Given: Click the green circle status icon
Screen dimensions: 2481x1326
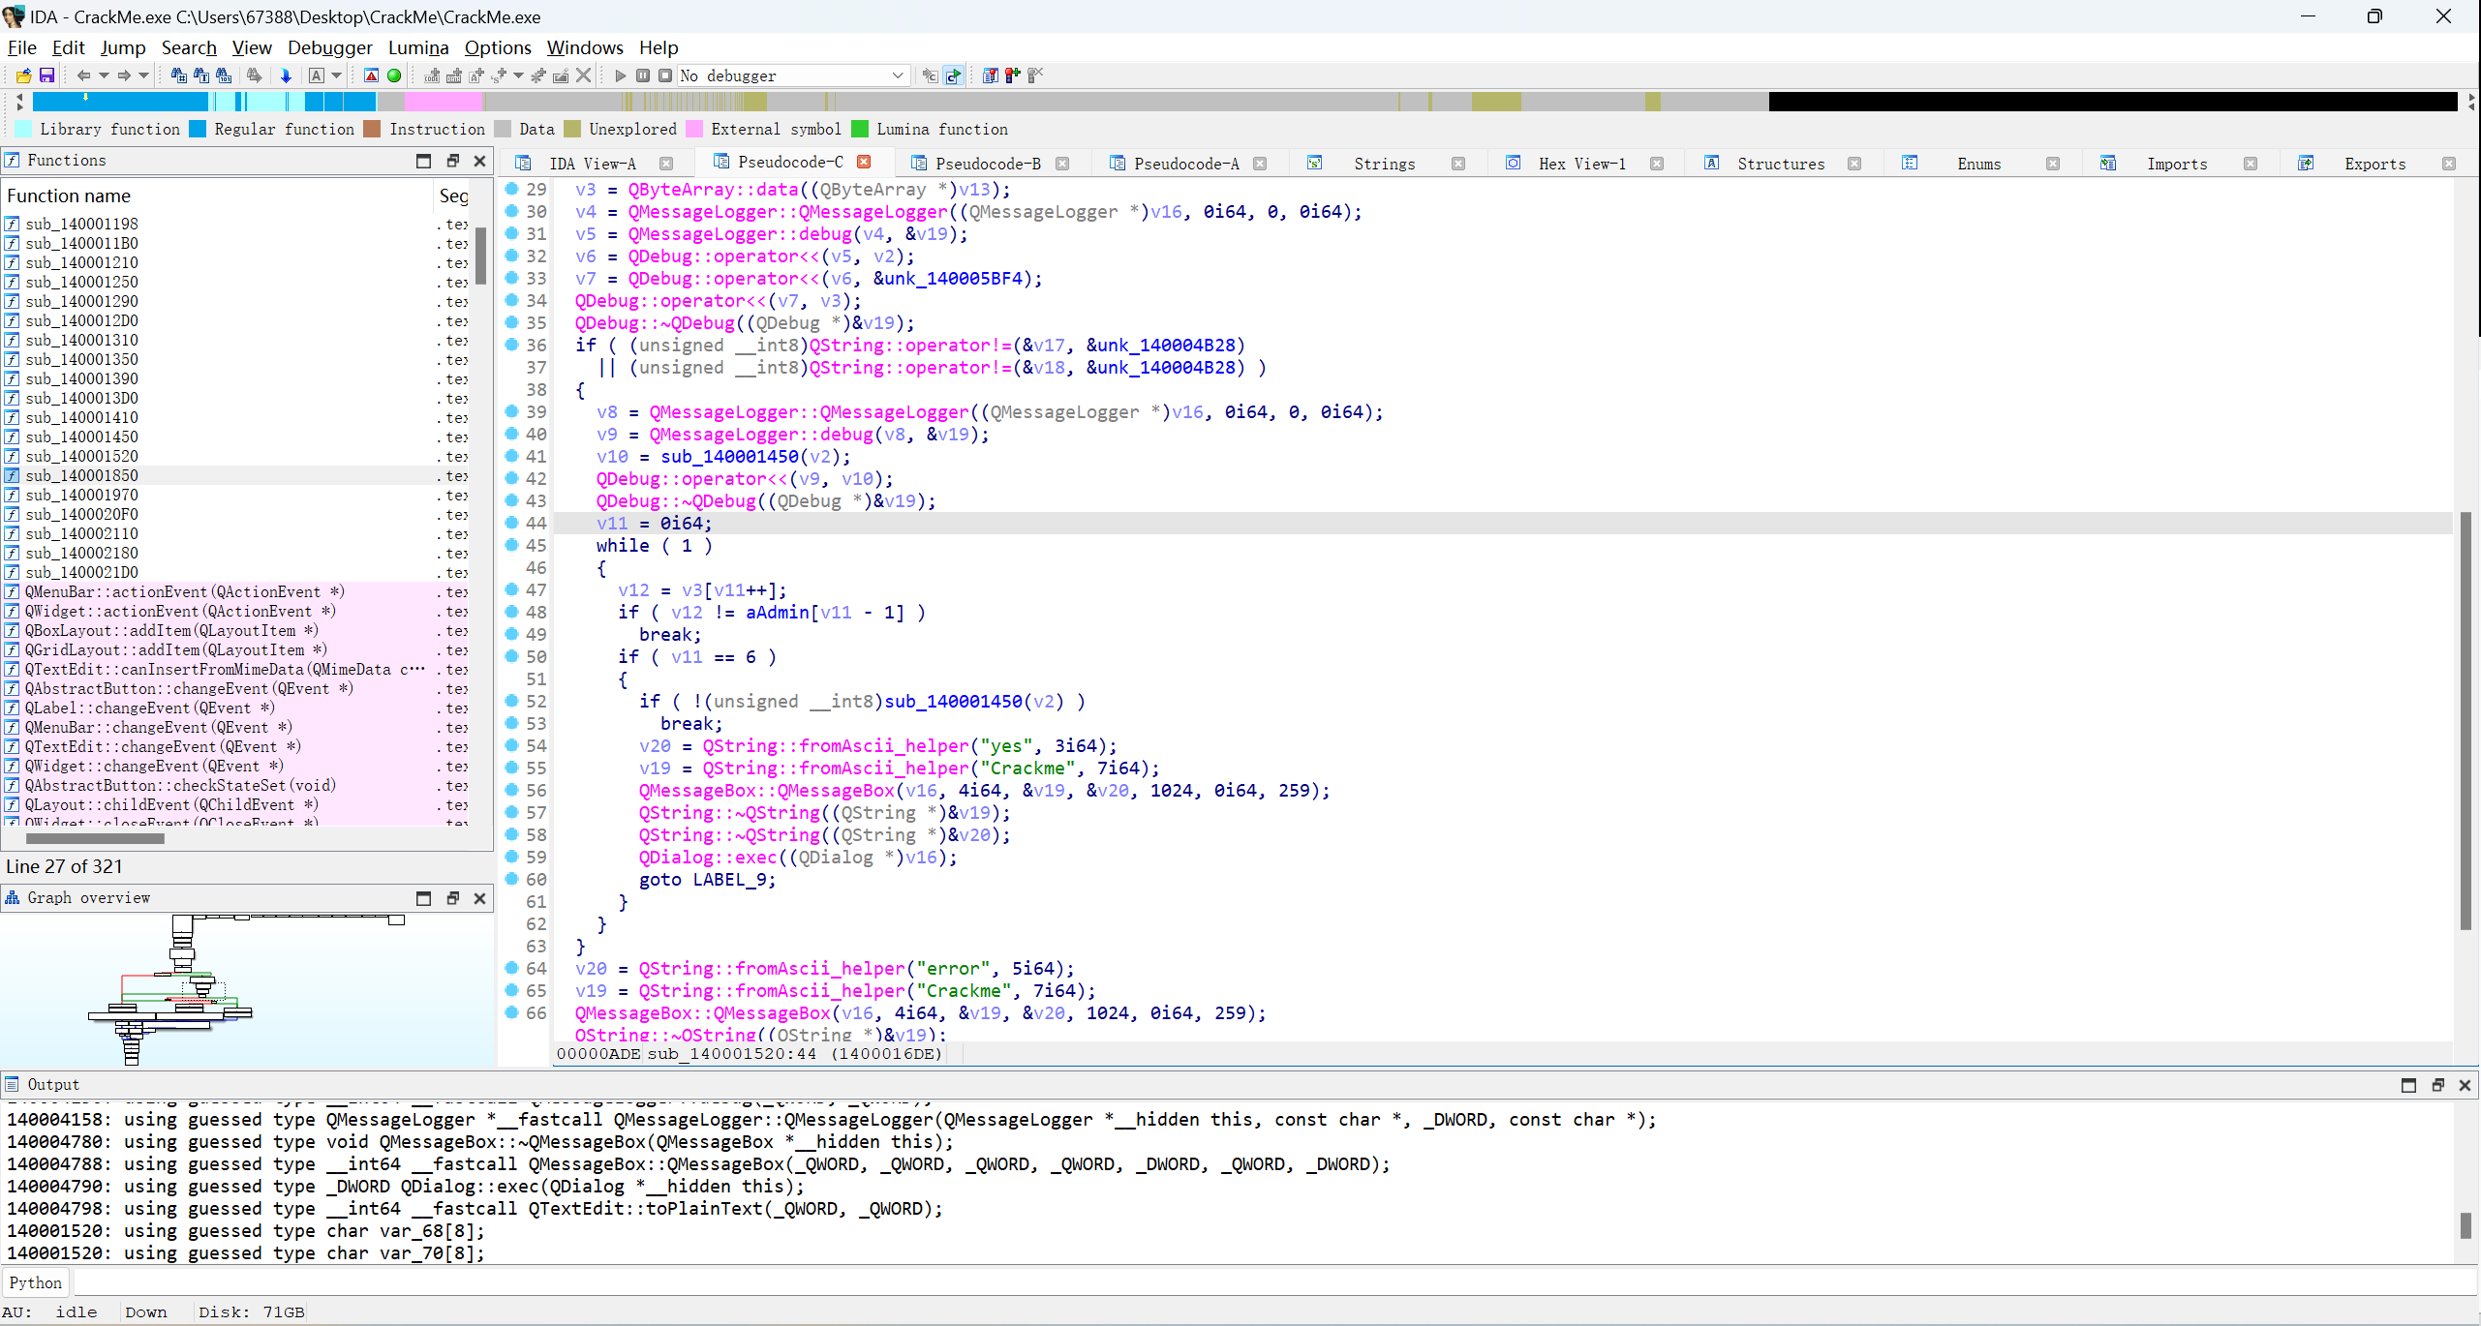Looking at the screenshot, I should pos(394,75).
